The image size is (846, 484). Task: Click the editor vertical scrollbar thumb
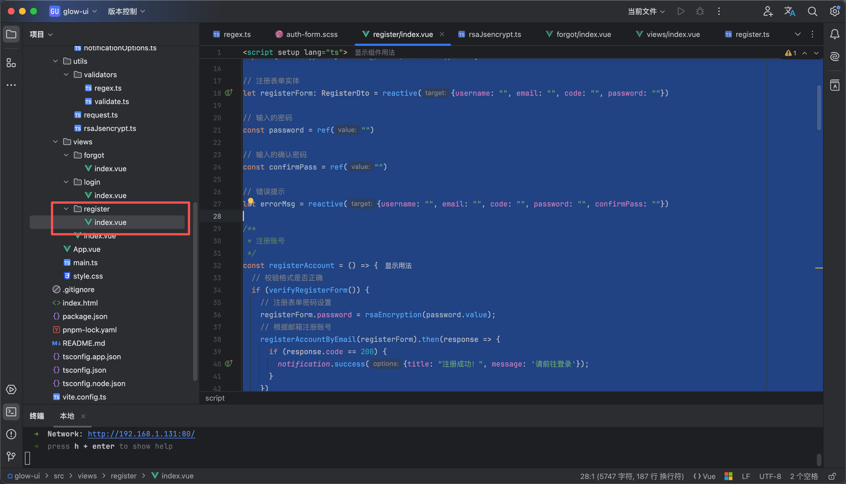pyautogui.click(x=819, y=108)
